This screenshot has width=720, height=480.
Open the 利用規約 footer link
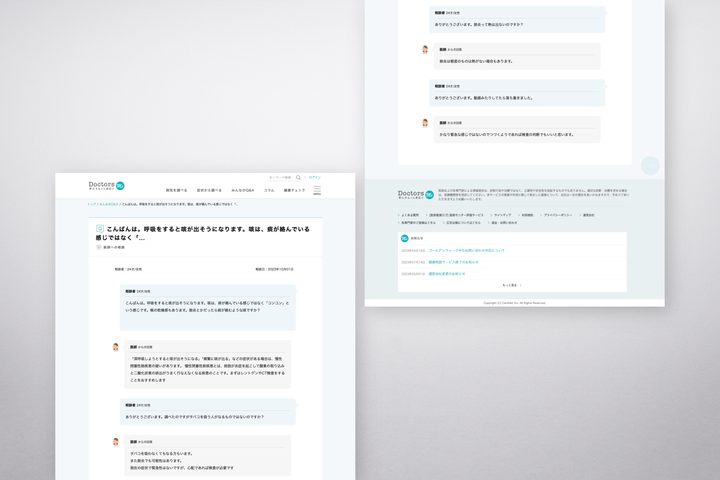[x=527, y=215]
